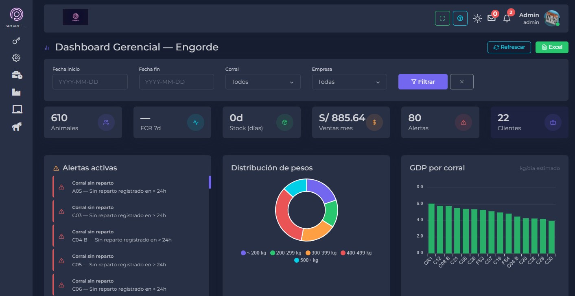575x296 pixels.
Task: Open the Empresa dropdown
Action: tap(350, 82)
